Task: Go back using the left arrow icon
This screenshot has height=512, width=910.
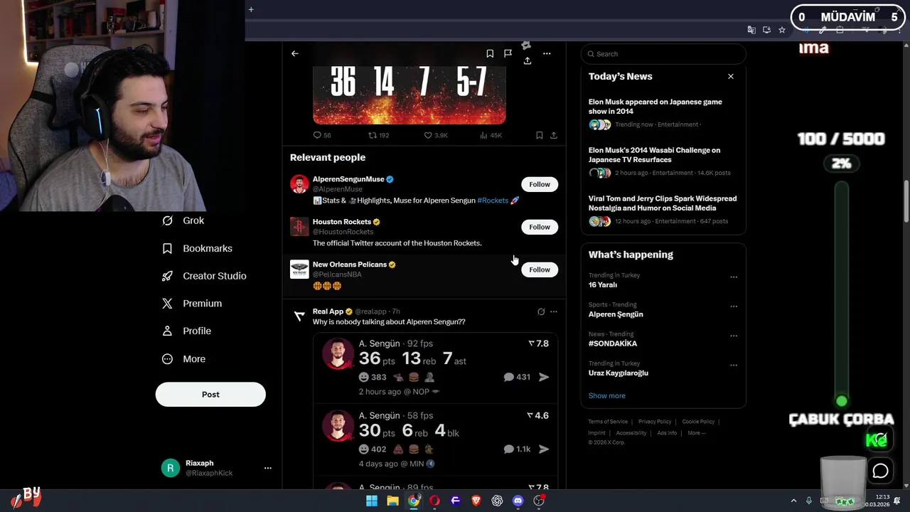Action: tap(294, 53)
